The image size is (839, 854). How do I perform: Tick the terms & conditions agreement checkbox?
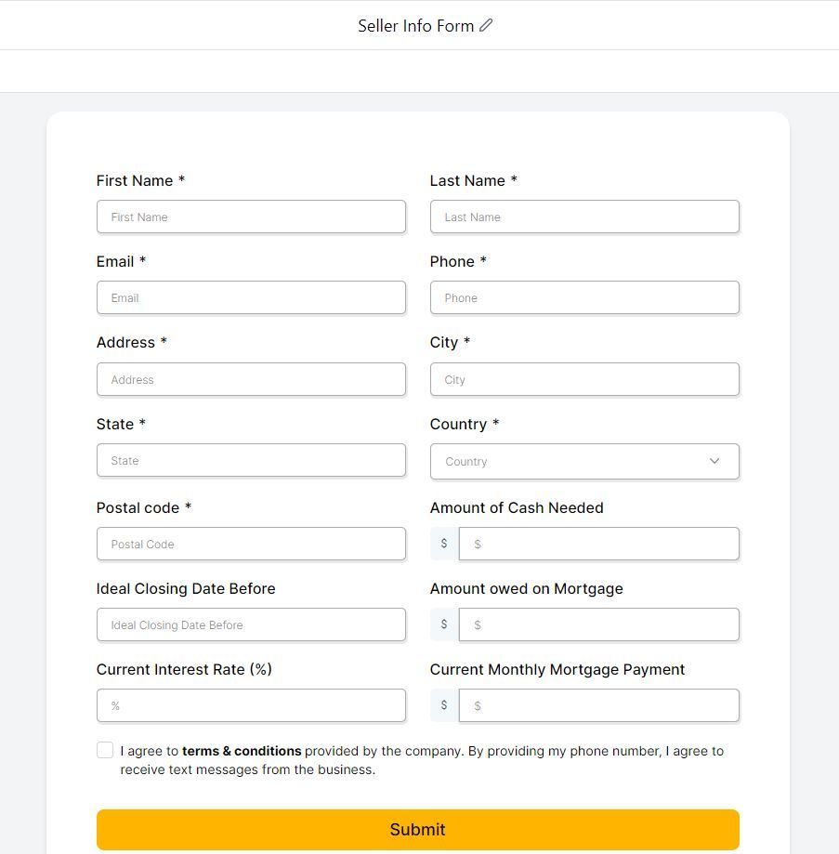(x=105, y=750)
